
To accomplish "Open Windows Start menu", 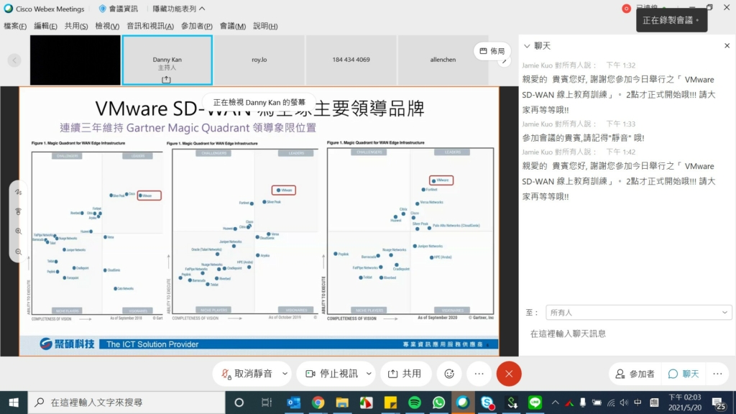I will pyautogui.click(x=14, y=402).
